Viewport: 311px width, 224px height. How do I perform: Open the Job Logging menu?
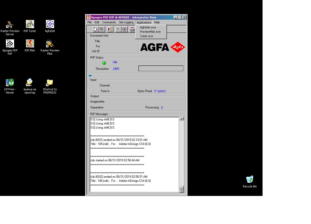pyautogui.click(x=126, y=22)
